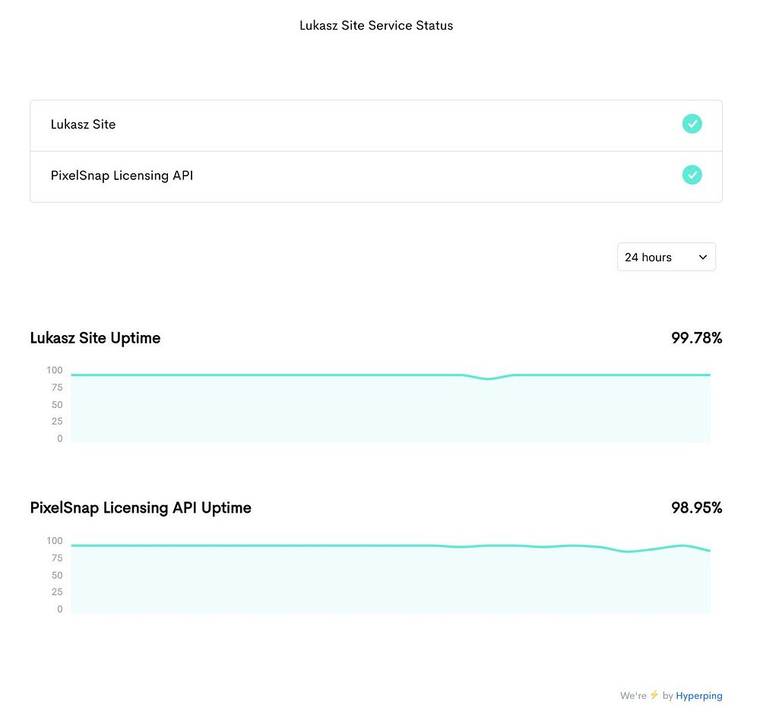This screenshot has width=760, height=727.
Task: Click the PixelSnap Licensing API Uptime heading
Action: [141, 508]
